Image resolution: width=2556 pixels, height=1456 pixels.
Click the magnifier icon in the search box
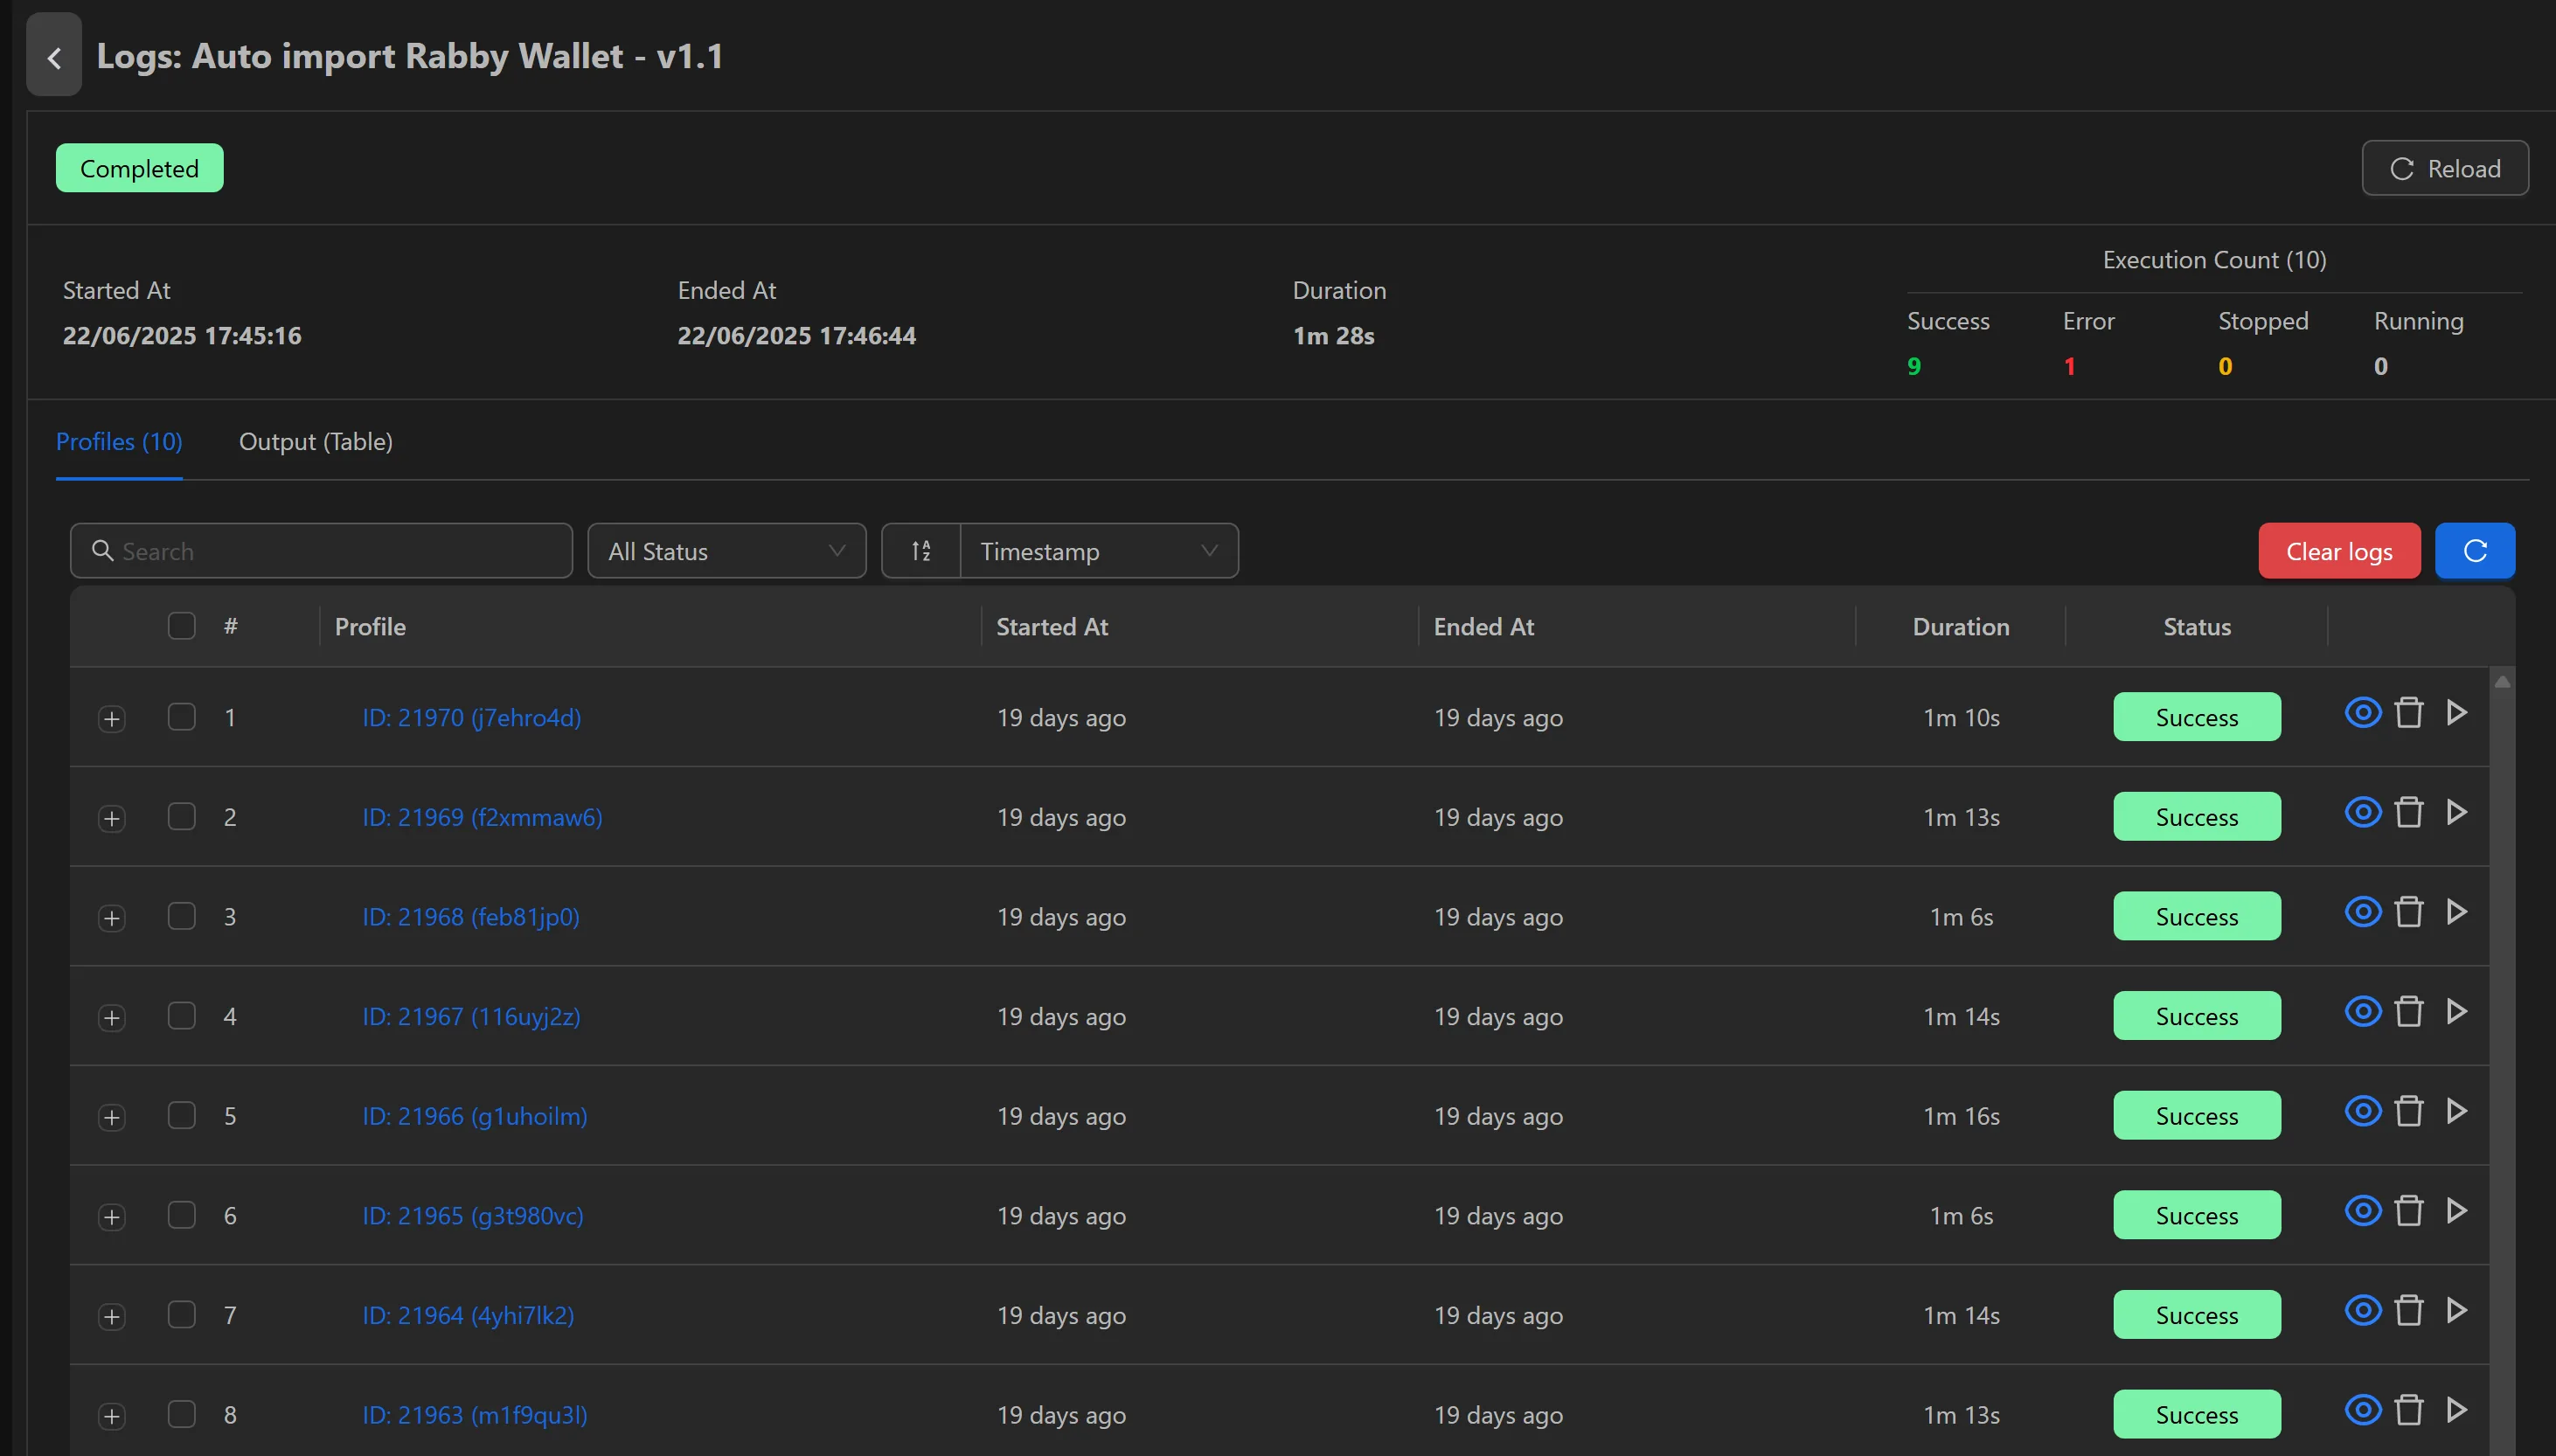tap(103, 551)
